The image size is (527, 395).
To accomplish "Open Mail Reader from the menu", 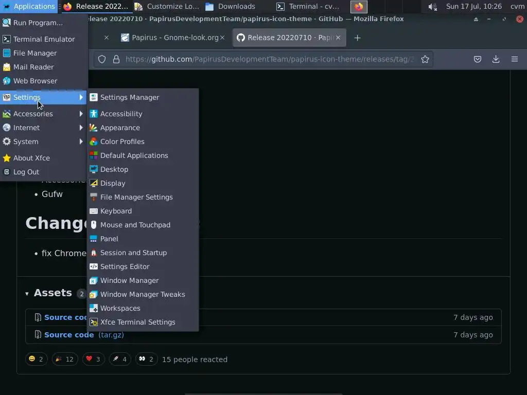I will [44, 67].
